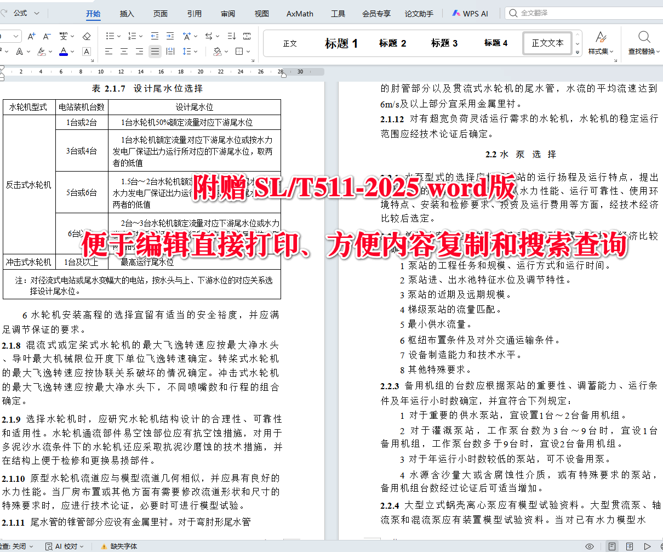Insert bulleted list
663x552 pixels.
point(110,36)
